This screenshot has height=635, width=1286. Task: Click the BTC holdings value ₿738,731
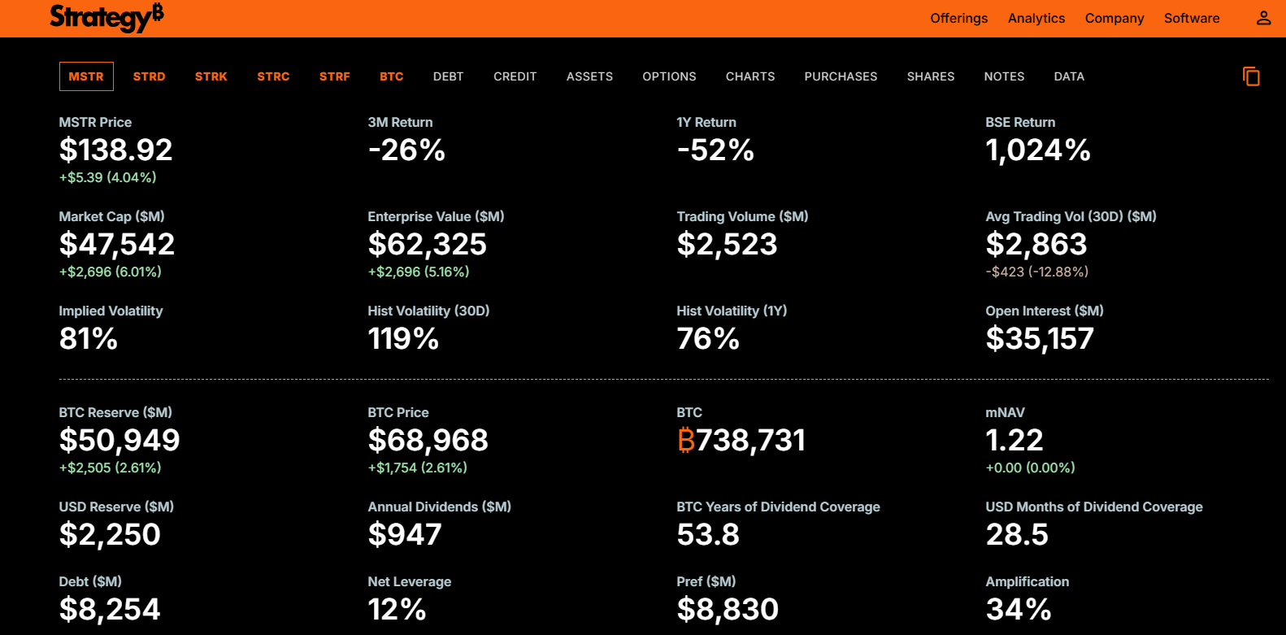[741, 441]
